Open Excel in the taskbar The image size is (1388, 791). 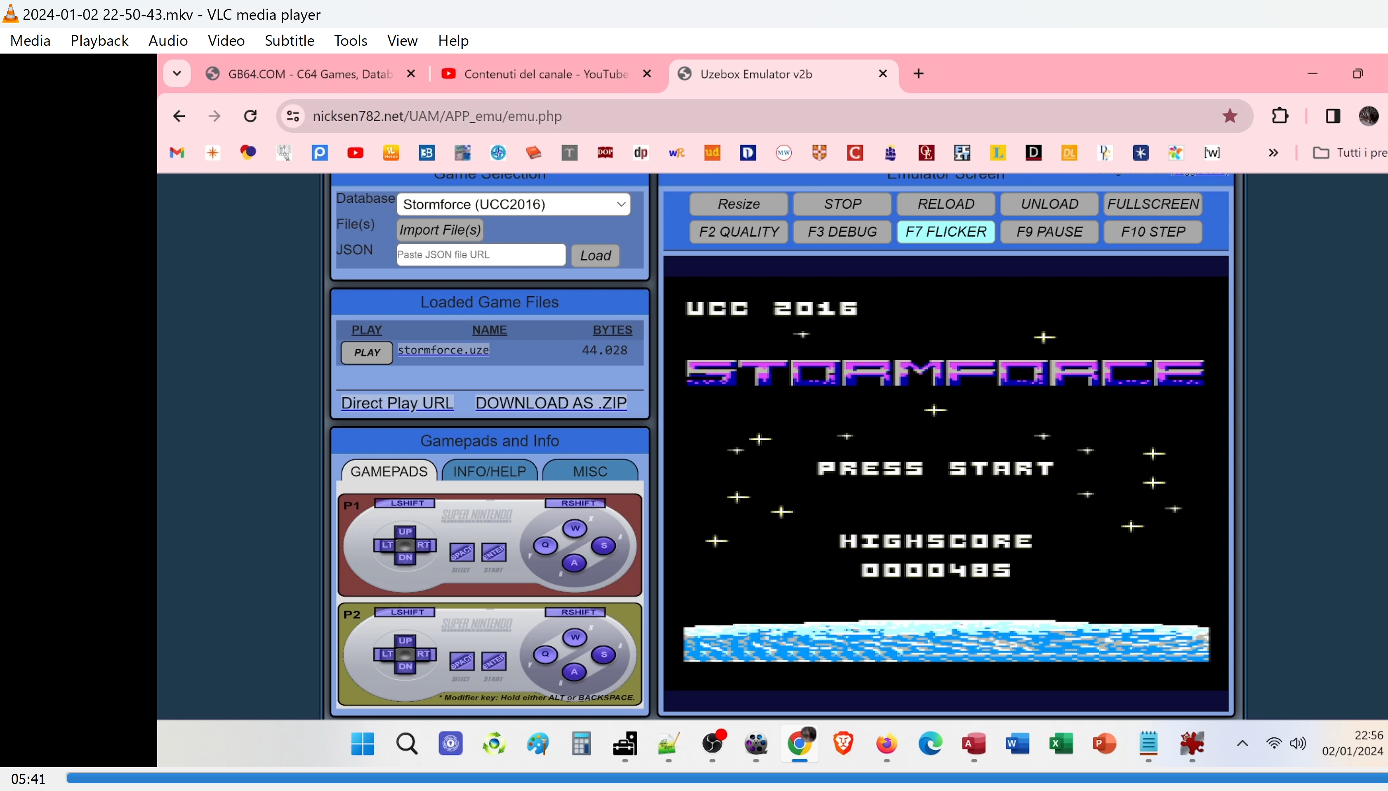coord(1061,743)
